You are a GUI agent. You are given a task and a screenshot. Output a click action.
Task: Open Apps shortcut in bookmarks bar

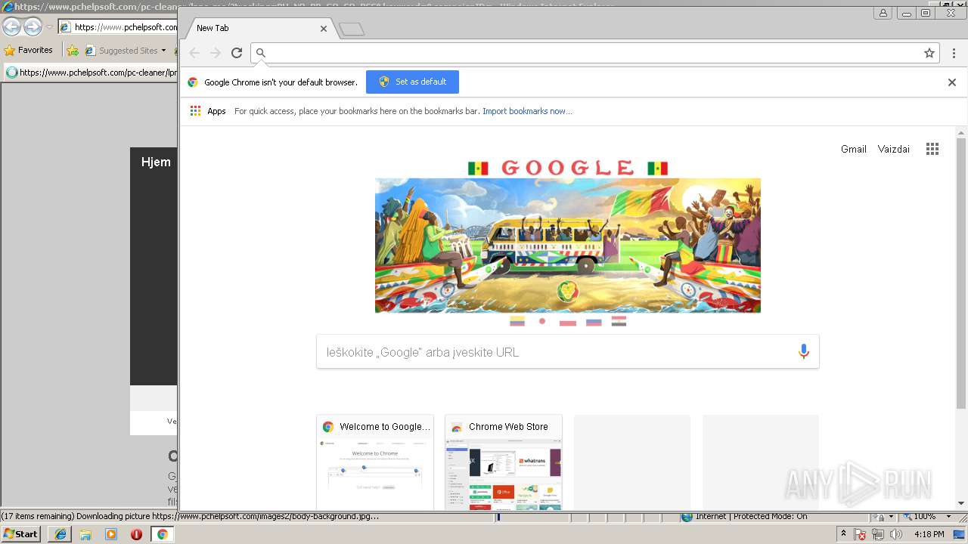(208, 111)
